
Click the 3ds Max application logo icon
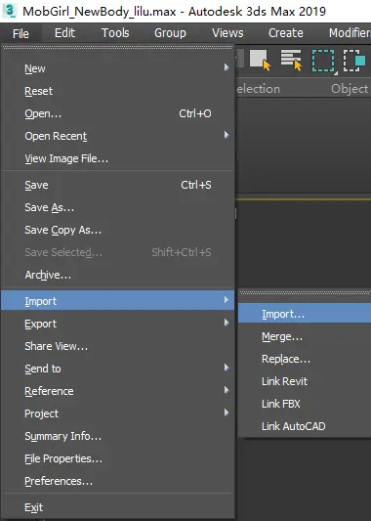point(10,11)
